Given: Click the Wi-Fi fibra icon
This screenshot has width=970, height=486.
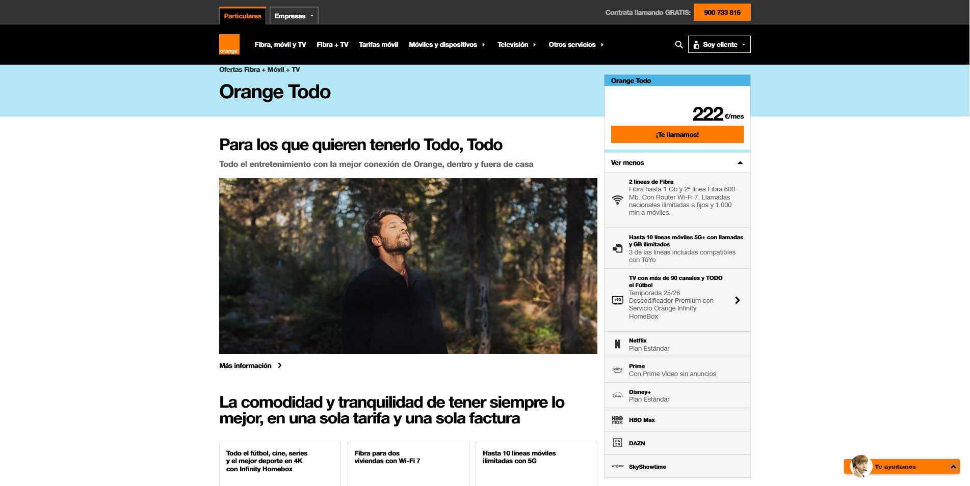Looking at the screenshot, I should tap(617, 200).
